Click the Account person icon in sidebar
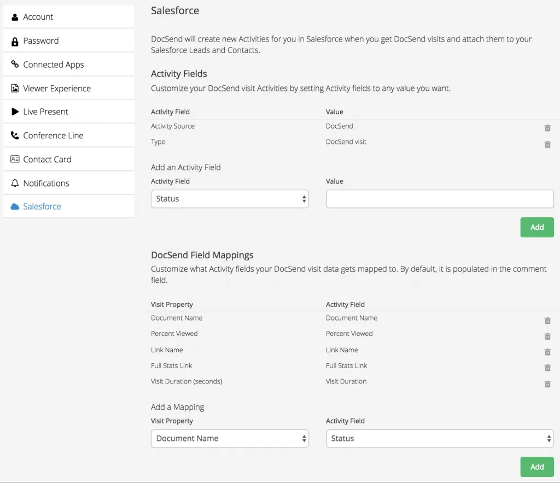 [x=15, y=17]
